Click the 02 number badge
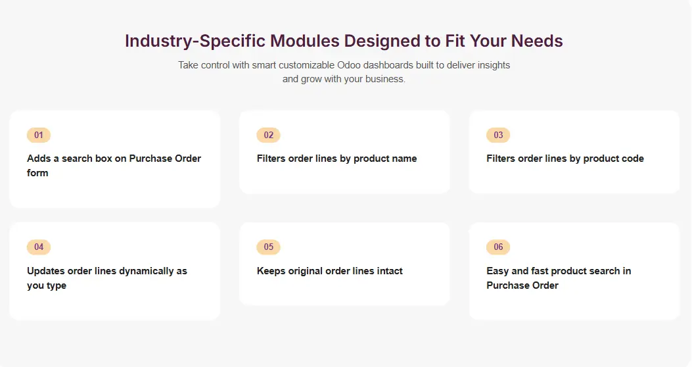The height and width of the screenshot is (367, 692). click(x=268, y=135)
